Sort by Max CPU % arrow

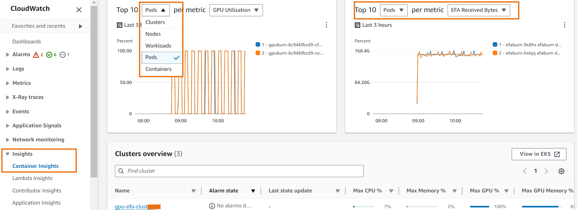click(391, 191)
